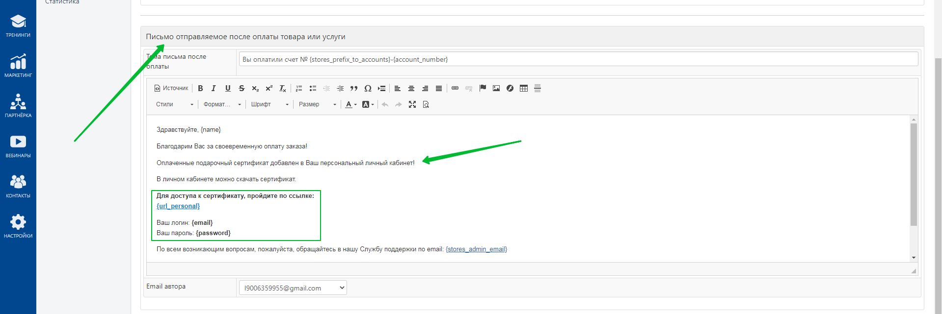Expand the Размер font size dropdown

pyautogui.click(x=317, y=104)
